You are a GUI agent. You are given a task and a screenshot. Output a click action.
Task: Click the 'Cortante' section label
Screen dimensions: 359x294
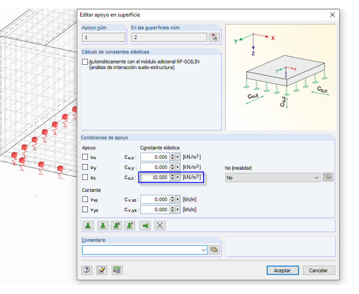pyautogui.click(x=91, y=190)
